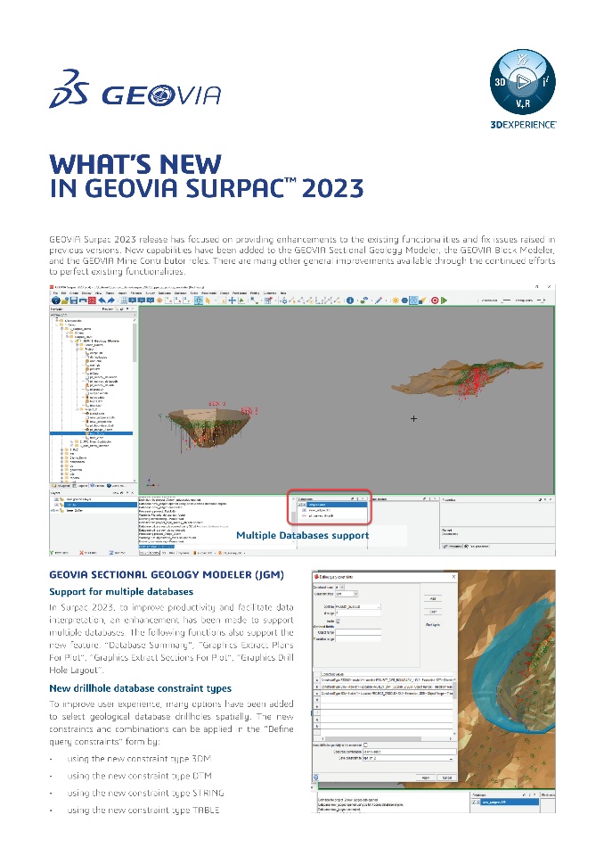The height and width of the screenshot is (856, 604).
Task: Click the pencil edit icon in toolbar
Action: pyautogui.click(x=378, y=300)
